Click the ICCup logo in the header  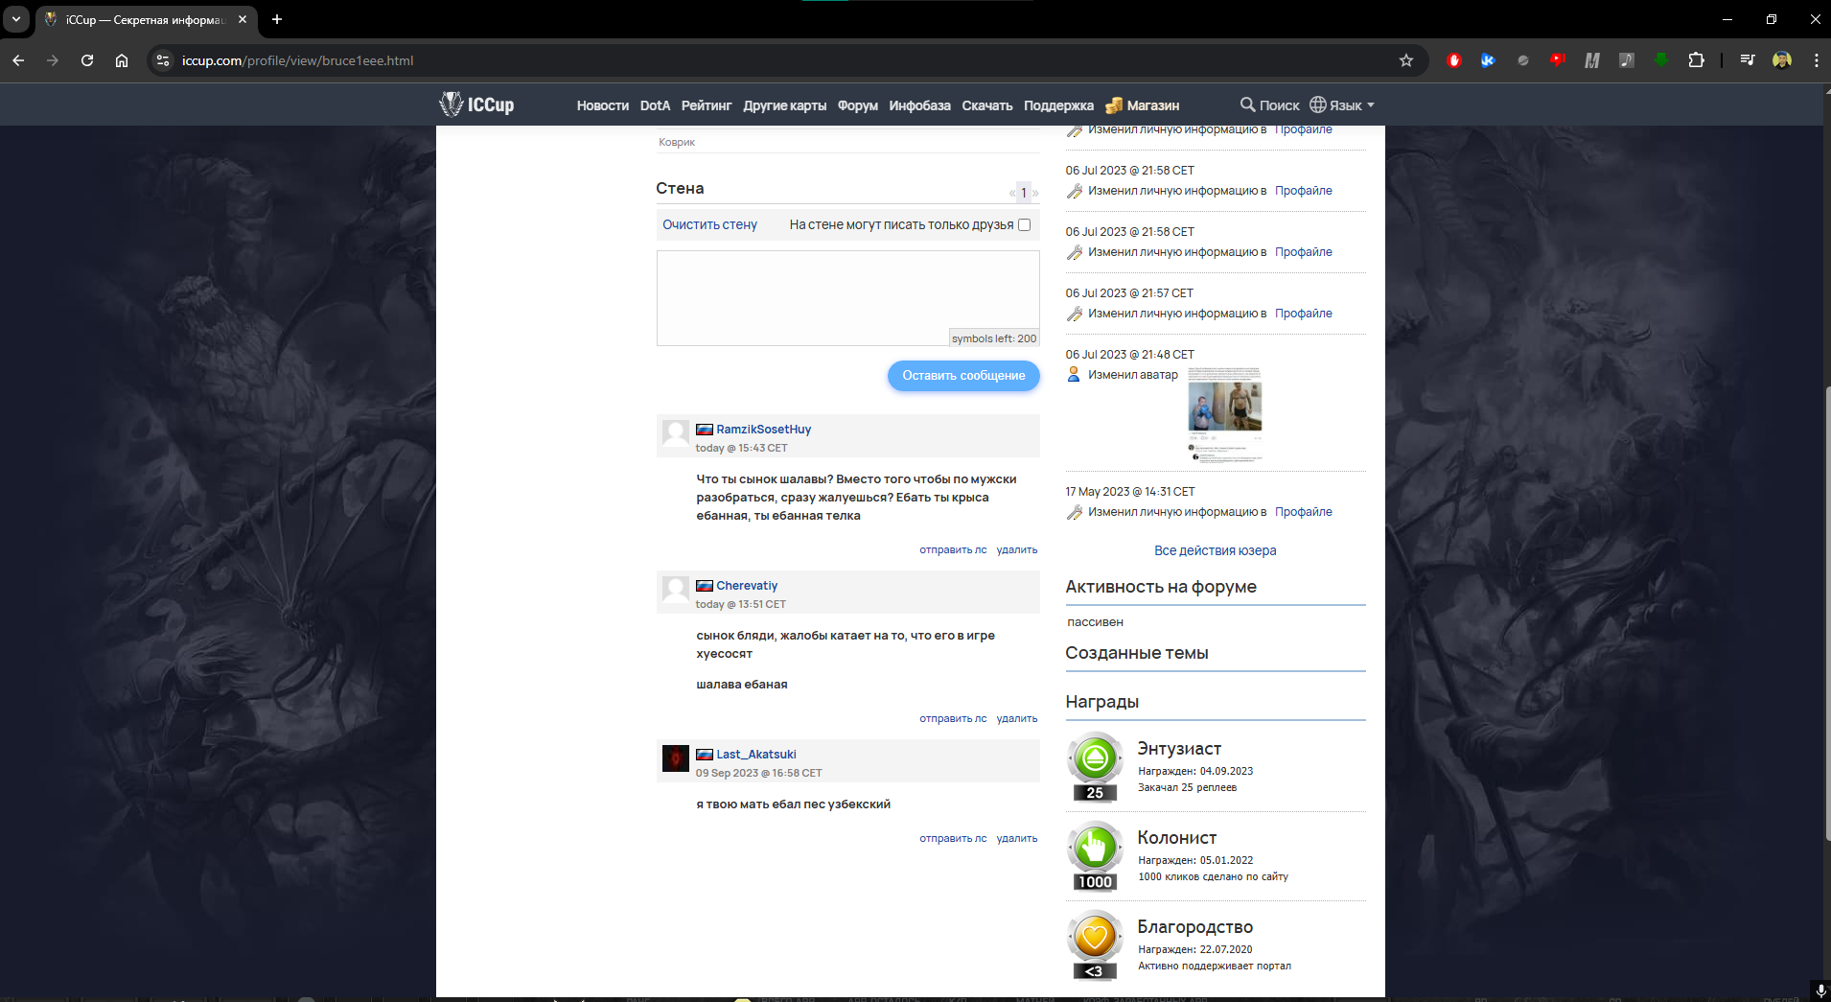tap(477, 105)
